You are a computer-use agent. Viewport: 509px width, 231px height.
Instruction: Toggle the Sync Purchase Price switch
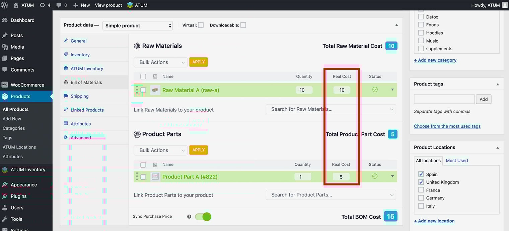203,217
